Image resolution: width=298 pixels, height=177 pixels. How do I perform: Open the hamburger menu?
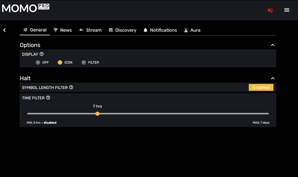pos(287,10)
